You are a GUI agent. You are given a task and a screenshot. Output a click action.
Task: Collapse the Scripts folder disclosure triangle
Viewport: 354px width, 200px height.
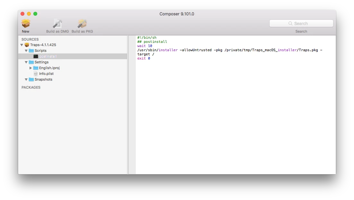(x=26, y=51)
